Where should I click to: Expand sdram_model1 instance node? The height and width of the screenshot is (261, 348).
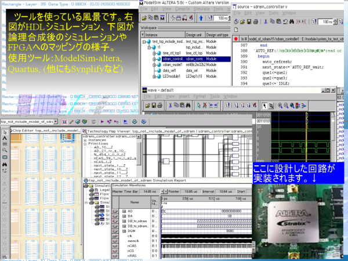pyautogui.click(x=154, y=65)
